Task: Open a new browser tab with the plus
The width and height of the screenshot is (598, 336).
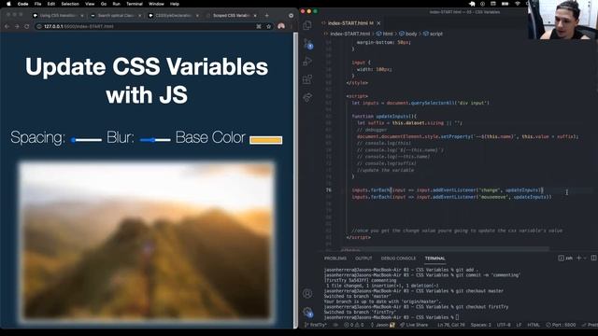Action: [266, 16]
